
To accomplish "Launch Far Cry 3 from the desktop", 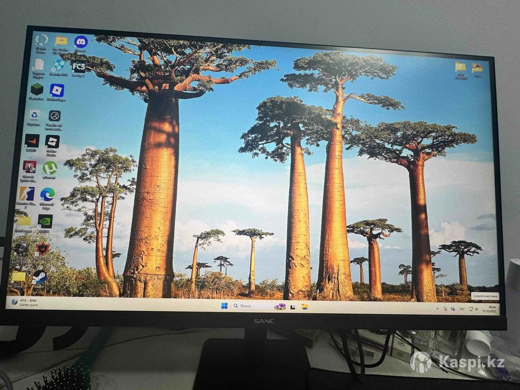I will tap(78, 67).
